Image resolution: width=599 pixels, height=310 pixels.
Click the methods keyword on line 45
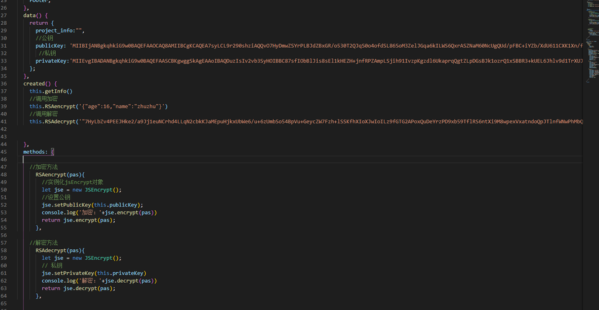35,152
